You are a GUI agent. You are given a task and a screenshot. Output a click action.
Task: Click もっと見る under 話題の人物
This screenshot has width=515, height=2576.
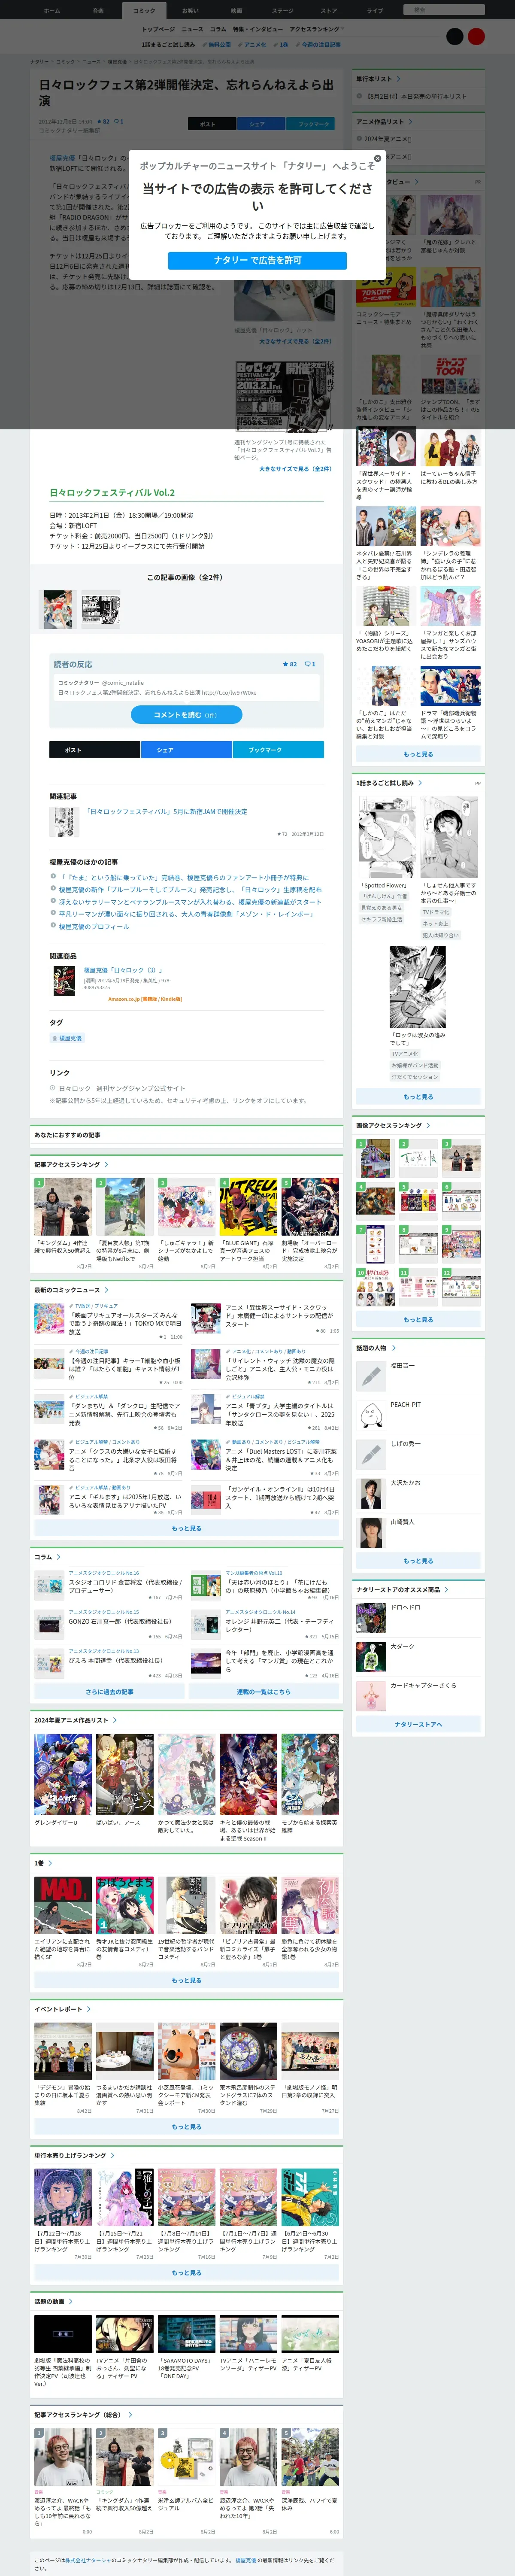pos(418,1560)
